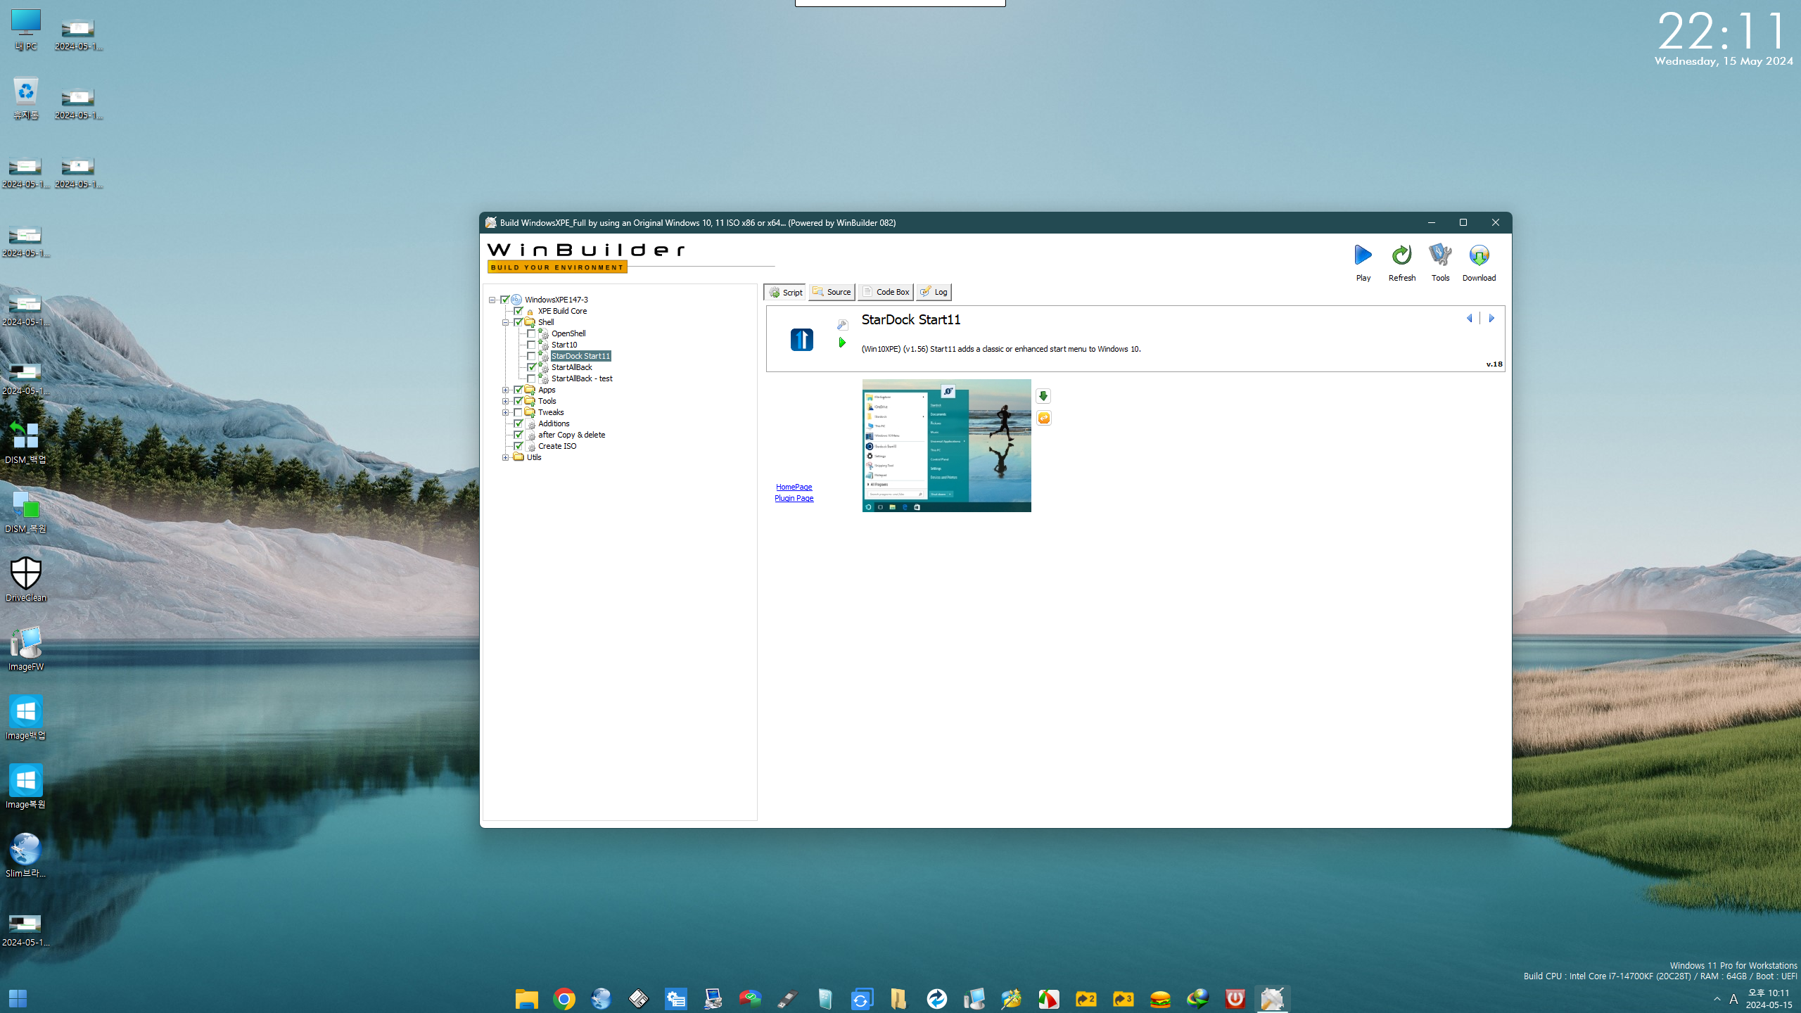The width and height of the screenshot is (1801, 1013).
Task: Open the DISM_백업 desktop icon
Action: pos(26,442)
